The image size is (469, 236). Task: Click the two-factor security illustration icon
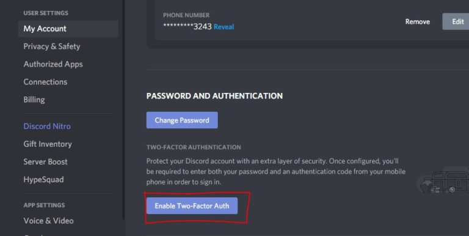point(444,182)
